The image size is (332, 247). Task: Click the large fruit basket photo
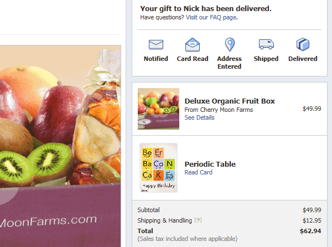coord(60,146)
